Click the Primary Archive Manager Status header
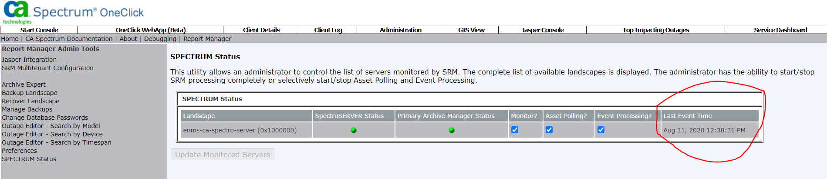 pyautogui.click(x=452, y=116)
